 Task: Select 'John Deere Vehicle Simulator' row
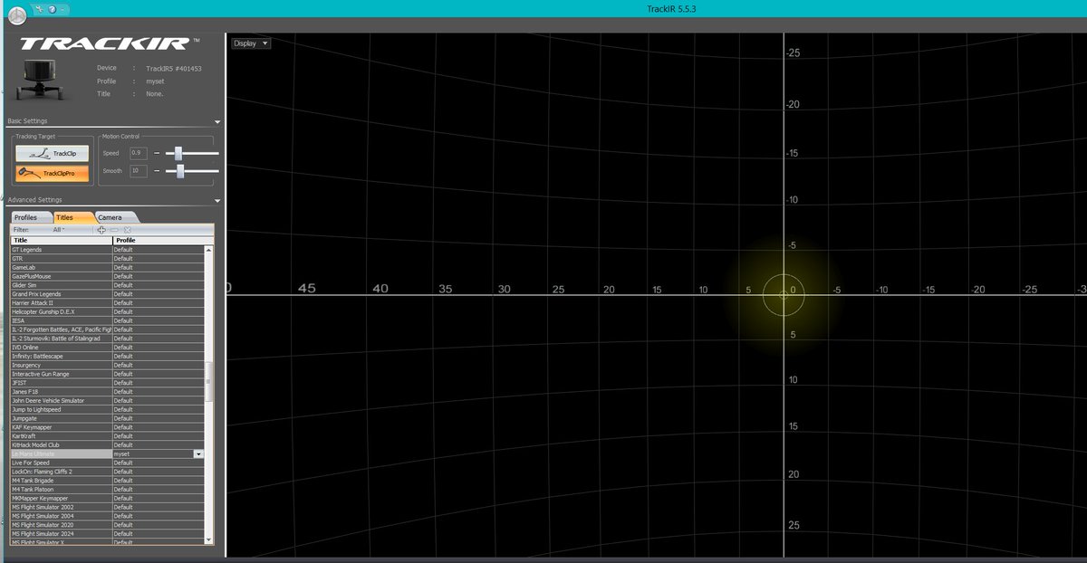(x=108, y=400)
